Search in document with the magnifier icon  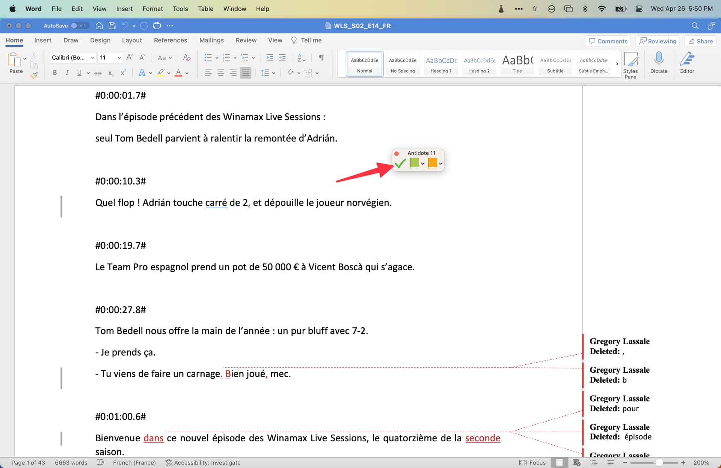pos(695,26)
